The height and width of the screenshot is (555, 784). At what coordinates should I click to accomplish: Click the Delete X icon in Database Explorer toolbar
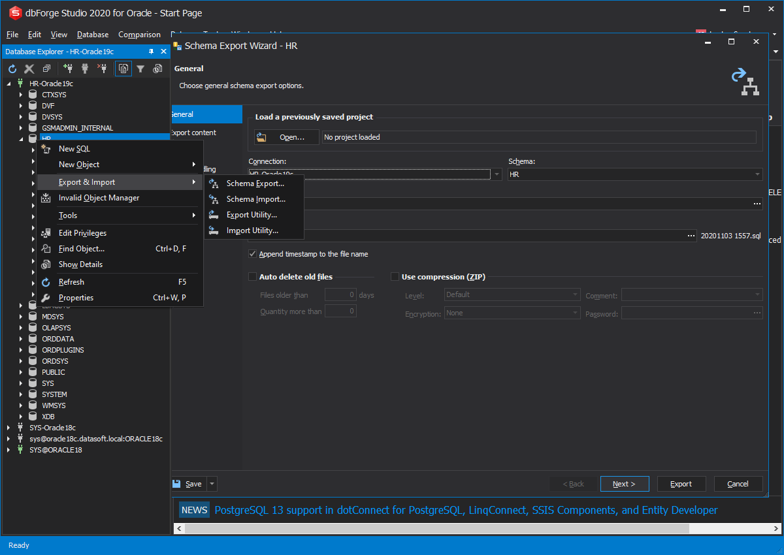pyautogui.click(x=29, y=69)
